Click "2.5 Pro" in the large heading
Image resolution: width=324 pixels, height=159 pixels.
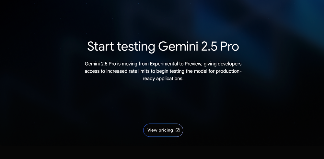(x=220, y=47)
